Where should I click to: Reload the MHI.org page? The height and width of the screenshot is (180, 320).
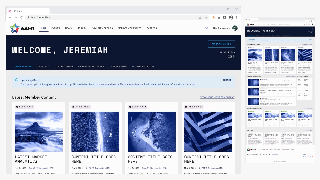tap(21, 17)
